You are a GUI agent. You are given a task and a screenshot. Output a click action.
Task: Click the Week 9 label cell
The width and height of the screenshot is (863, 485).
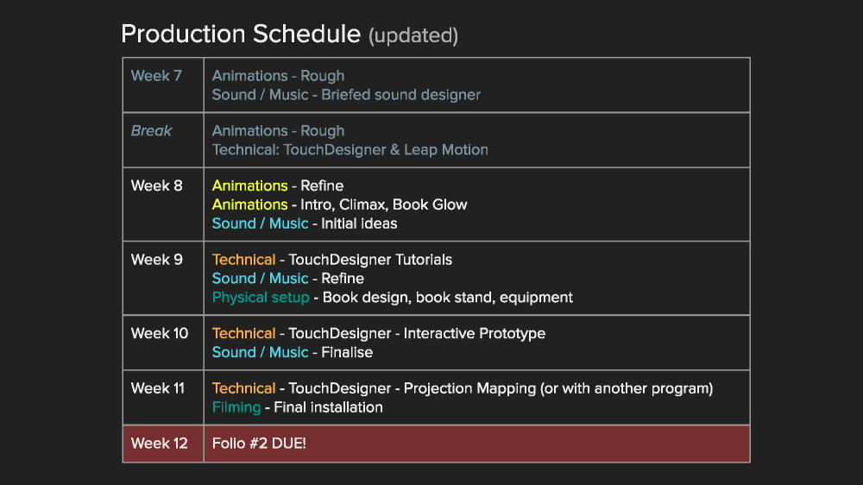pos(163,278)
